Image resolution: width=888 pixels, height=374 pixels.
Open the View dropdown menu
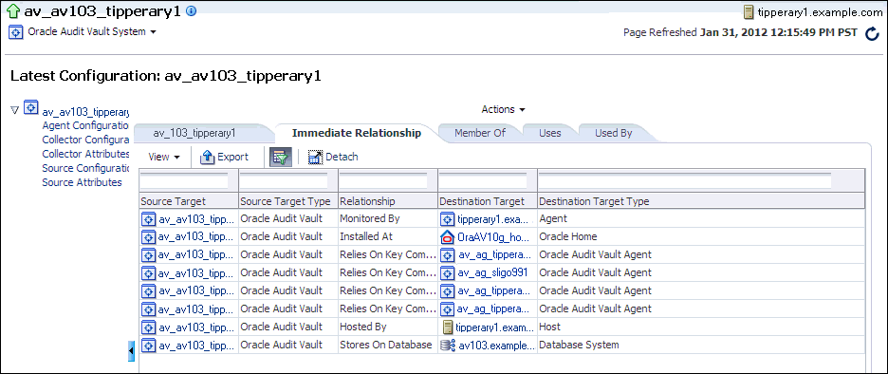164,157
